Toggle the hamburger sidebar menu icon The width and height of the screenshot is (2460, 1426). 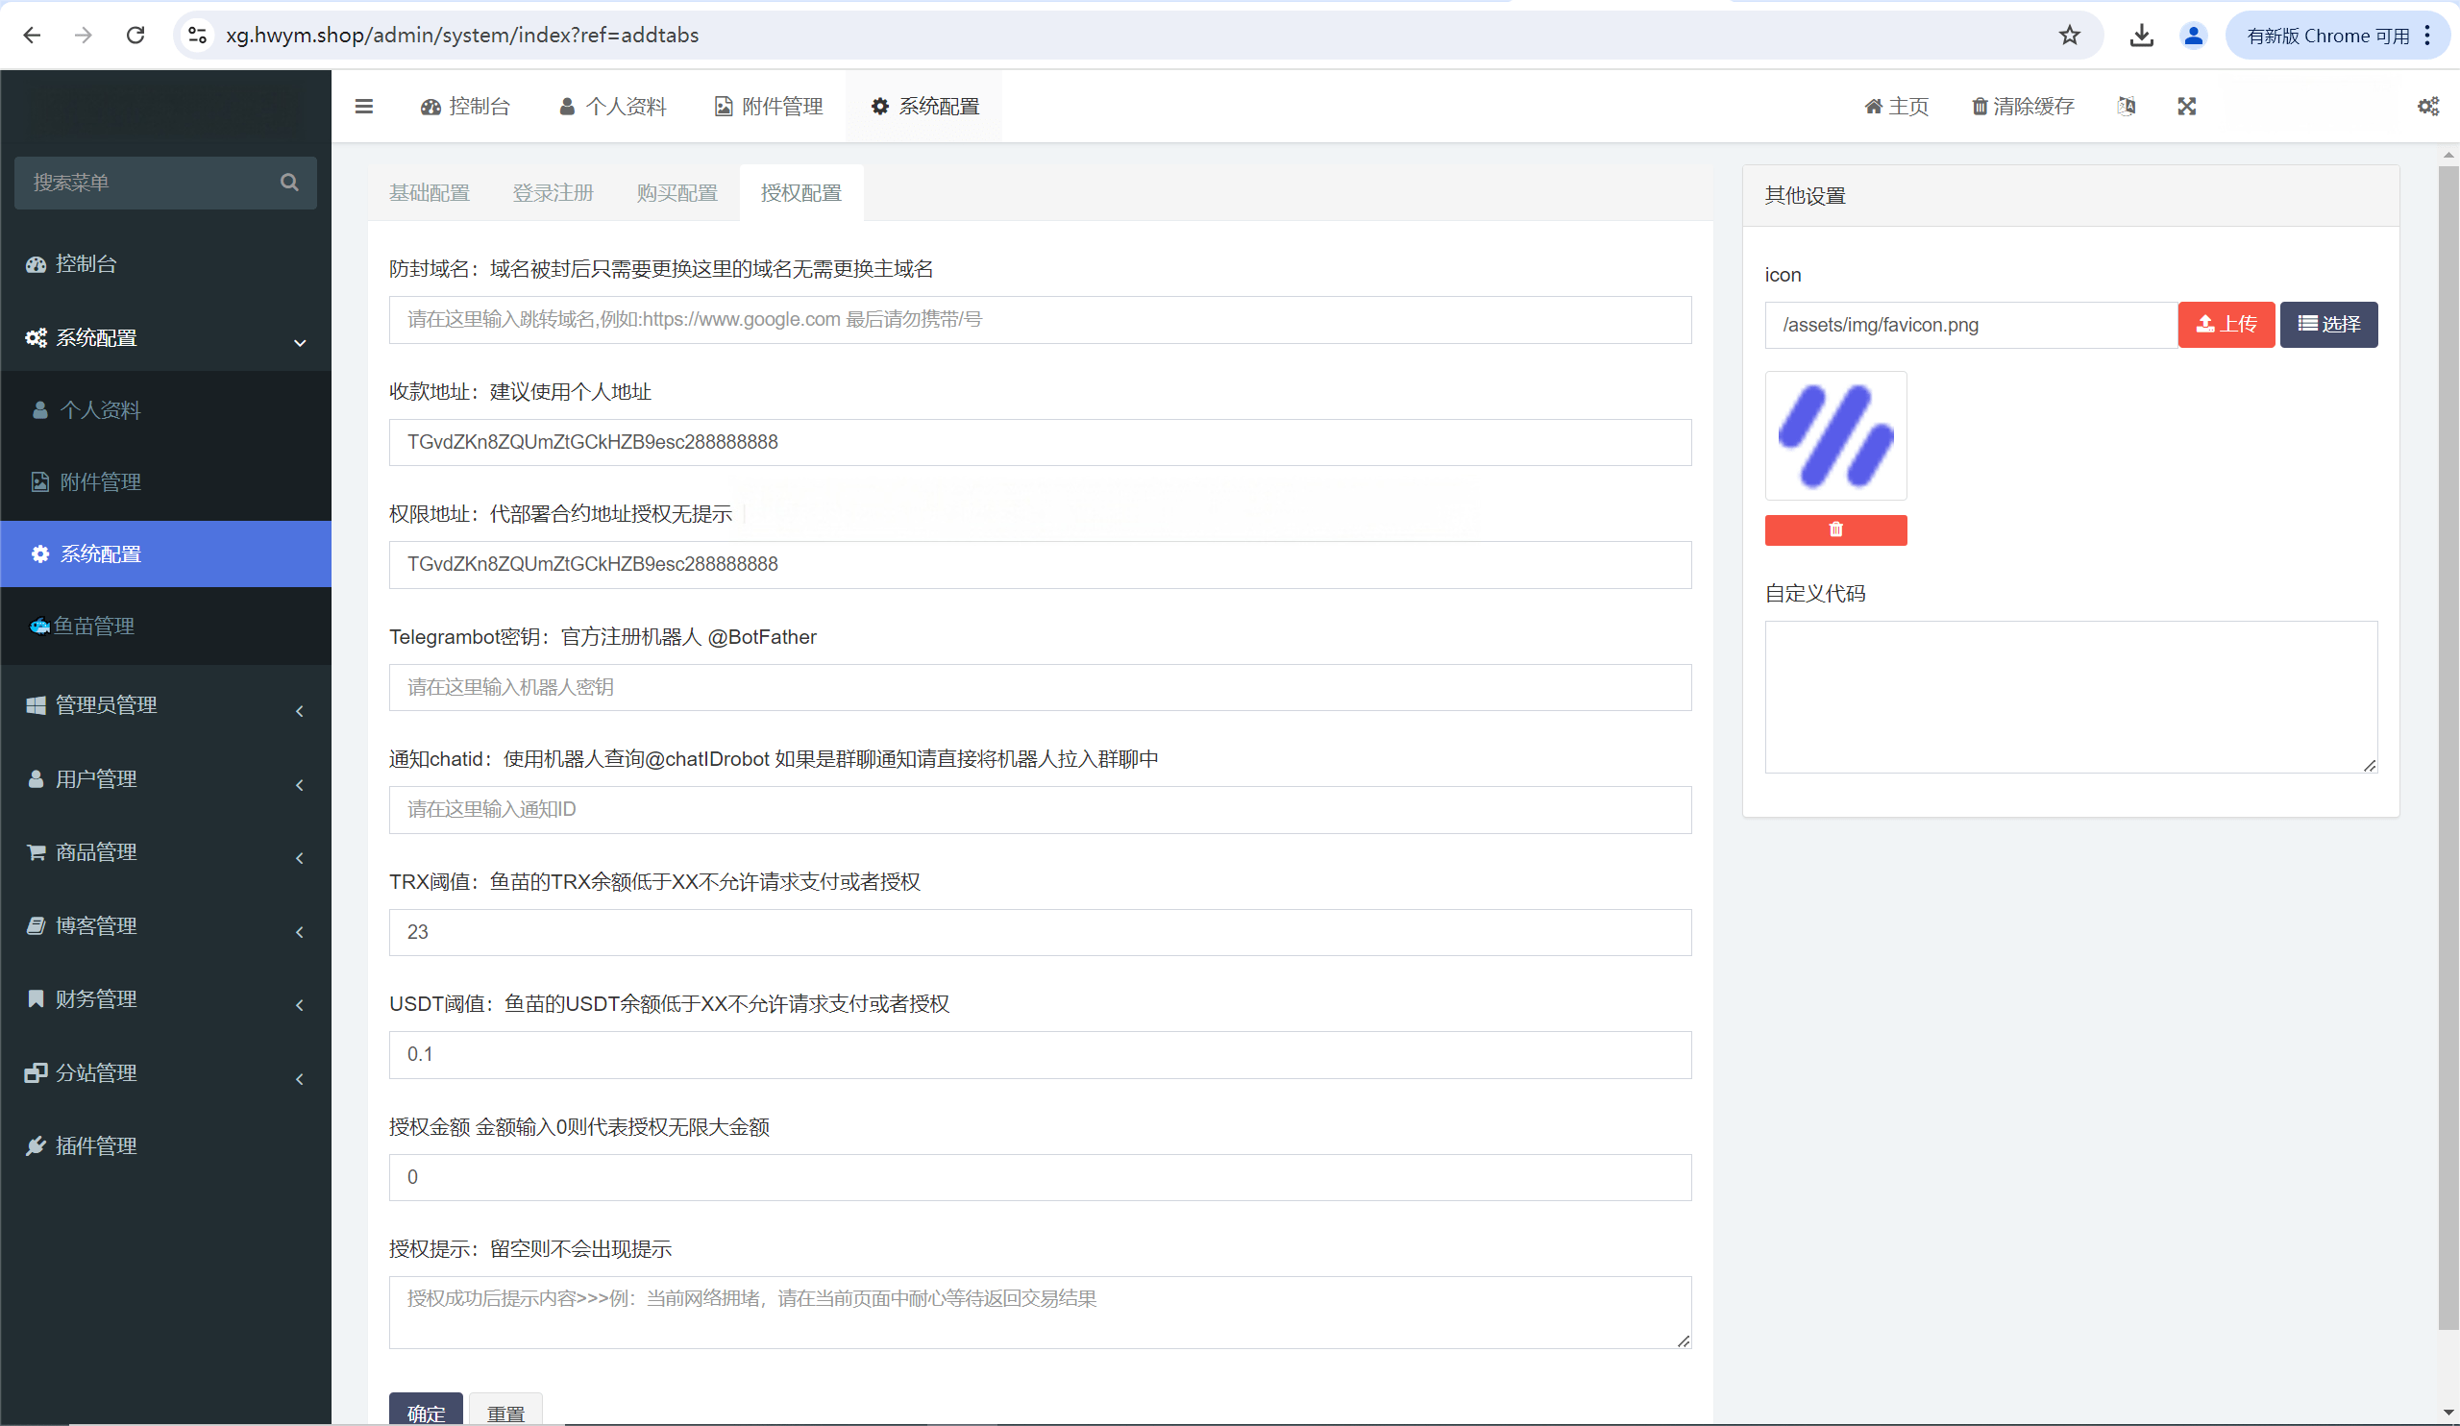point(364,107)
